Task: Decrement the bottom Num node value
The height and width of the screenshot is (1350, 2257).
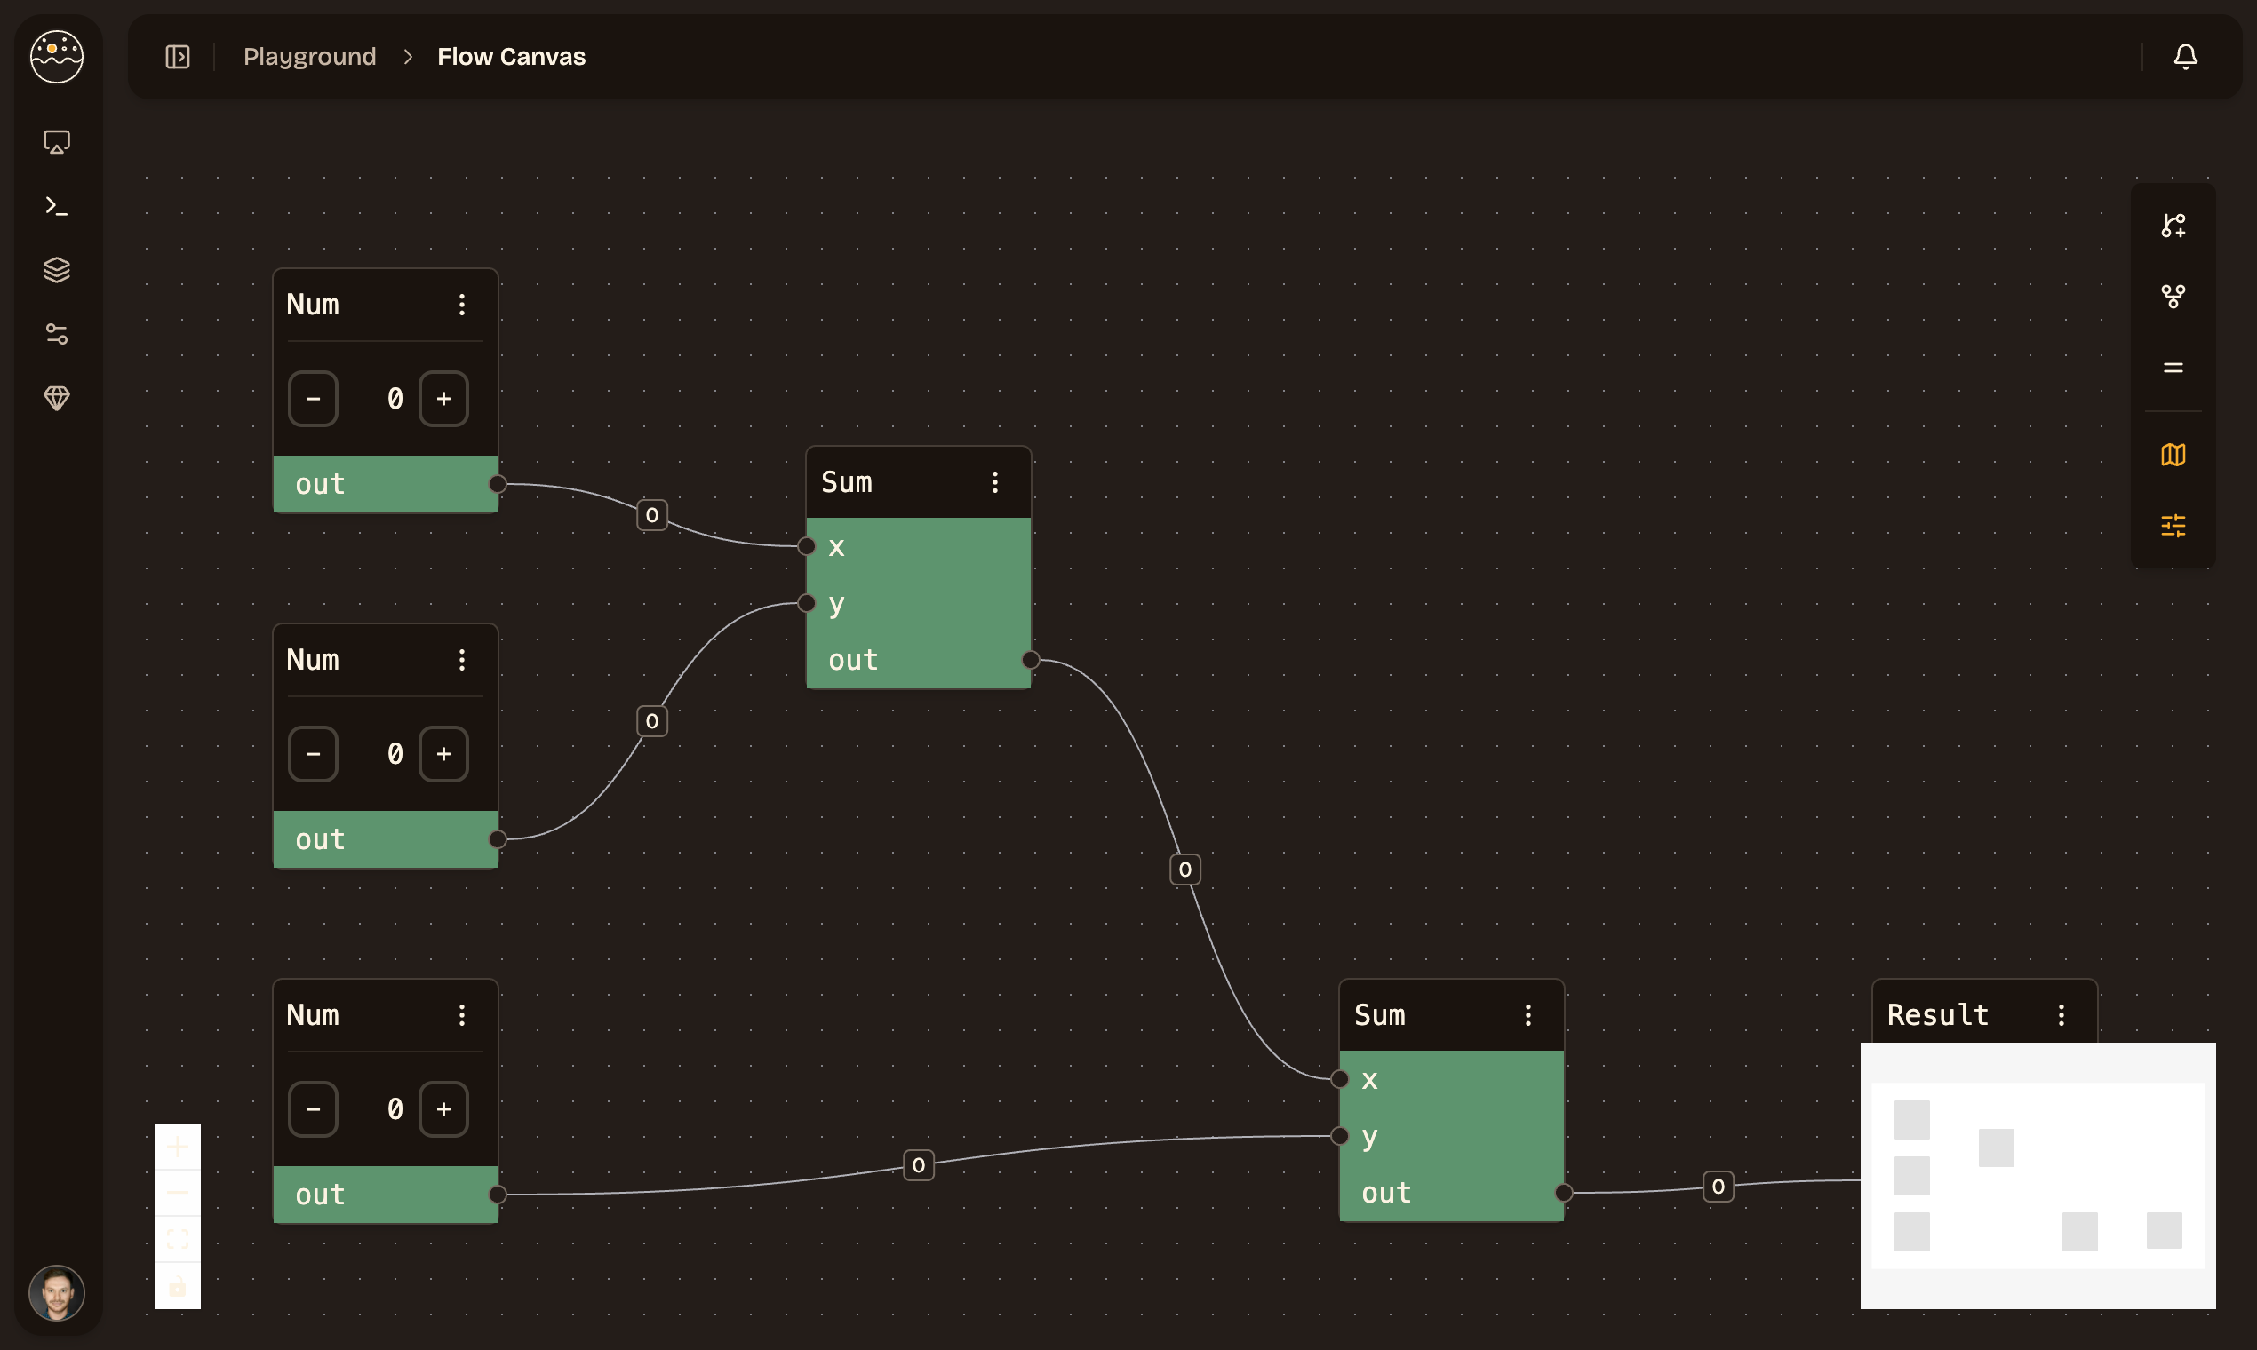Action: point(313,1109)
